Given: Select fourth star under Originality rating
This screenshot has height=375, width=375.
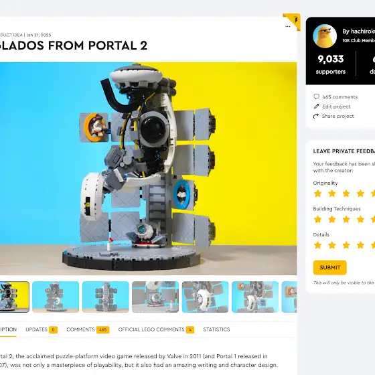Looking at the screenshot, I should click(x=360, y=194).
